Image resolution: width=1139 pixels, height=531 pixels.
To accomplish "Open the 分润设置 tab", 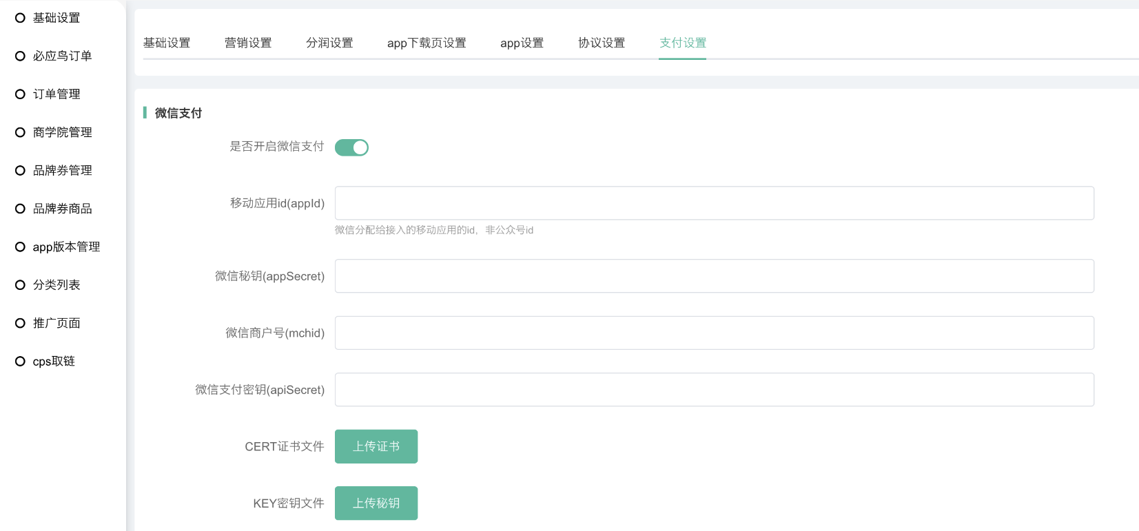I will click(329, 43).
